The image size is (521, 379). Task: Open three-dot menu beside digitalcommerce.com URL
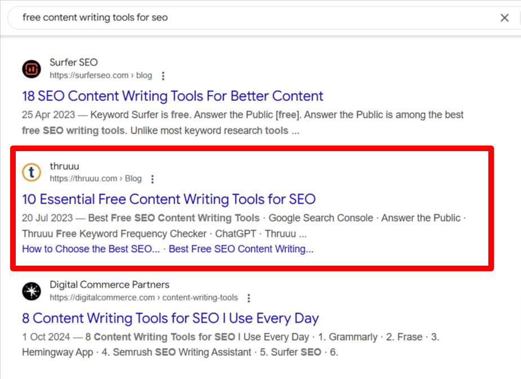click(248, 298)
